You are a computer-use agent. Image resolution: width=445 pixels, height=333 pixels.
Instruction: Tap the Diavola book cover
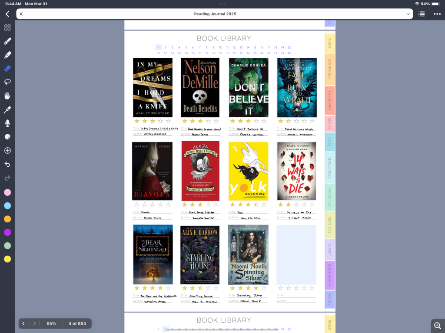pos(152,171)
